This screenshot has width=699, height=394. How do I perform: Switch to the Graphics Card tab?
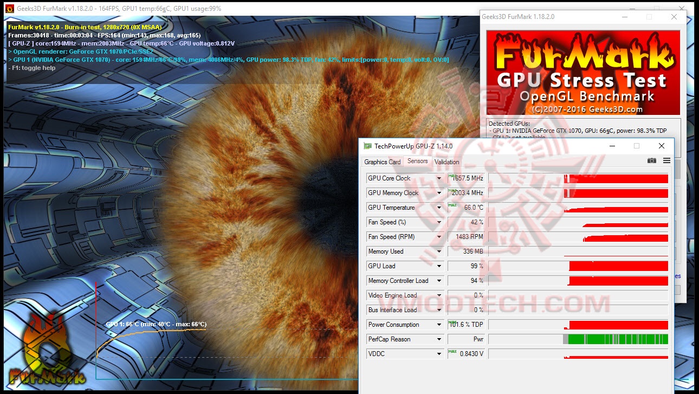(383, 162)
